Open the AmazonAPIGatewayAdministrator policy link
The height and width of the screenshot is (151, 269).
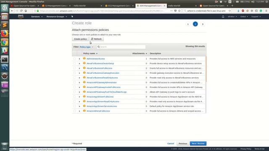102,83
